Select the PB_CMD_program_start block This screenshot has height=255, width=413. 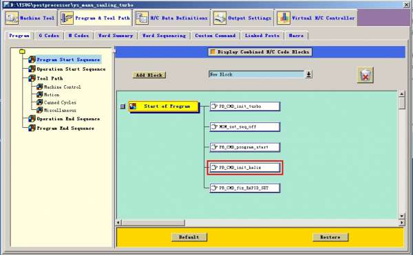[245, 147]
